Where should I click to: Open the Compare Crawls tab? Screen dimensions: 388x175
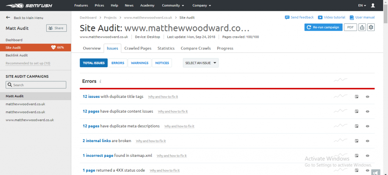pos(196,48)
